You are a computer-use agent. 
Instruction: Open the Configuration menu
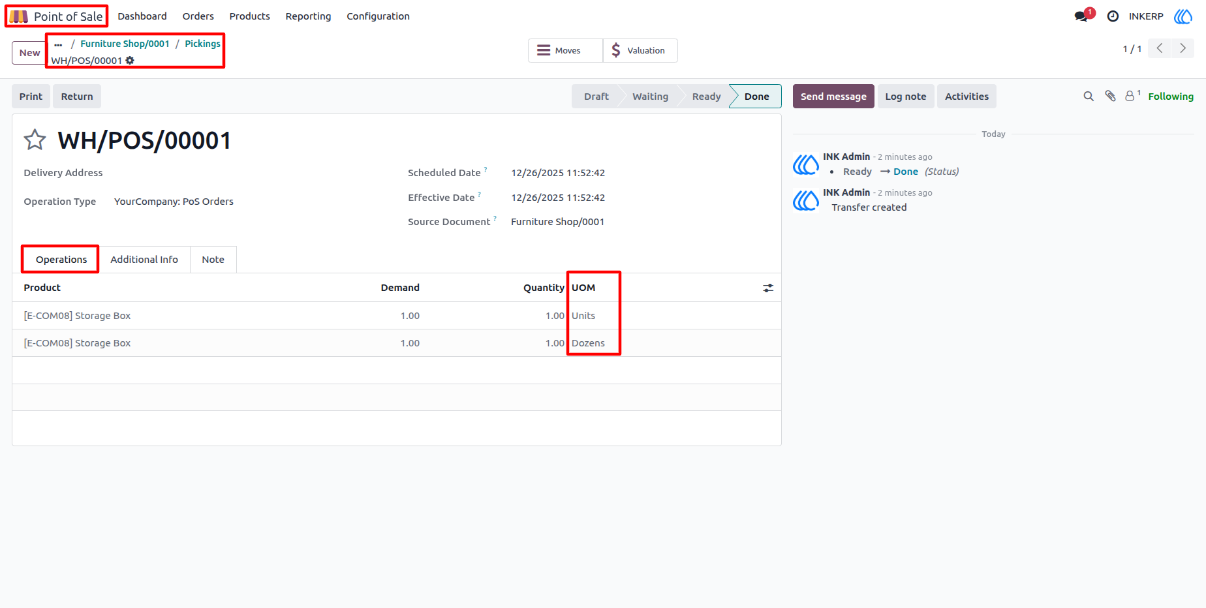click(378, 16)
